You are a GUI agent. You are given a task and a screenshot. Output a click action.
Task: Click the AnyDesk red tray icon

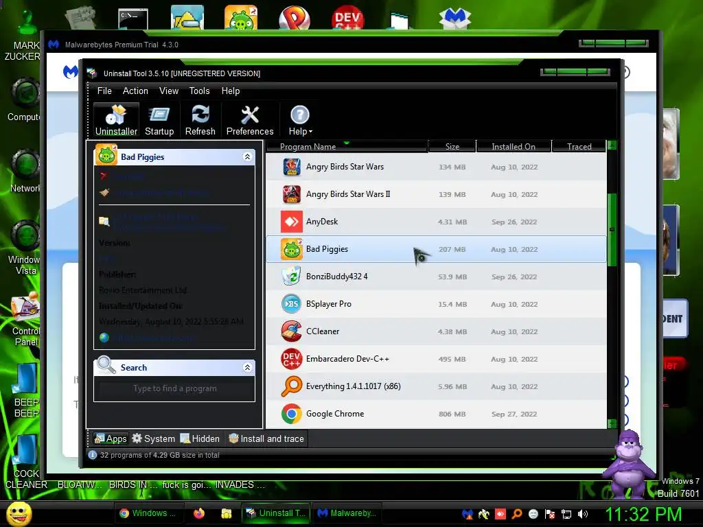(x=500, y=514)
